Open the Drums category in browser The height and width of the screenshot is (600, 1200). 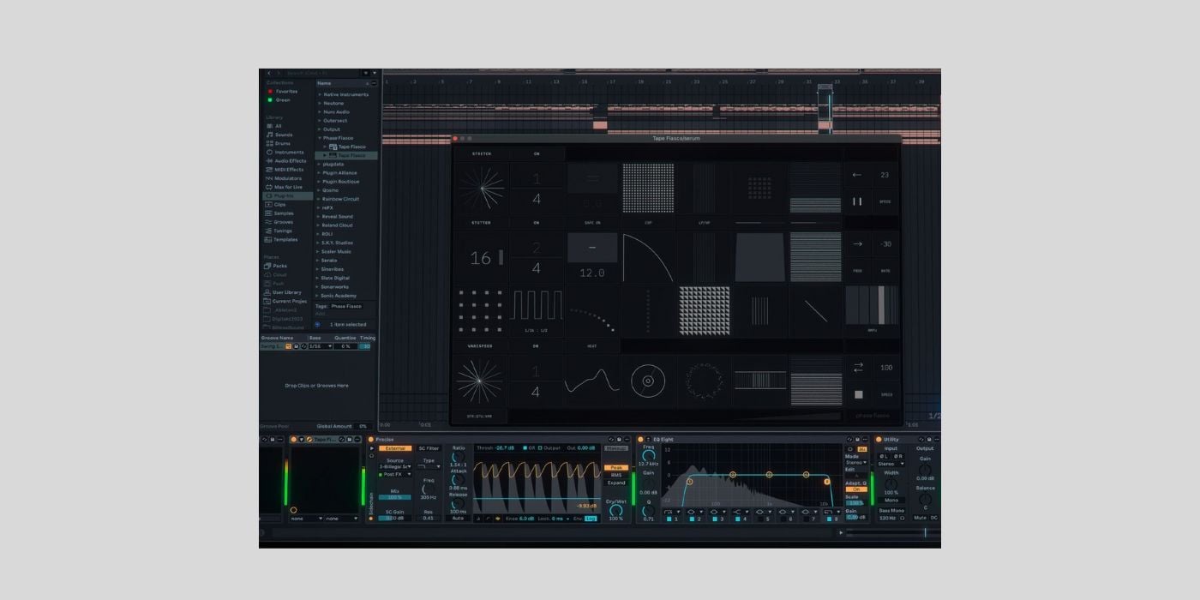coord(283,143)
